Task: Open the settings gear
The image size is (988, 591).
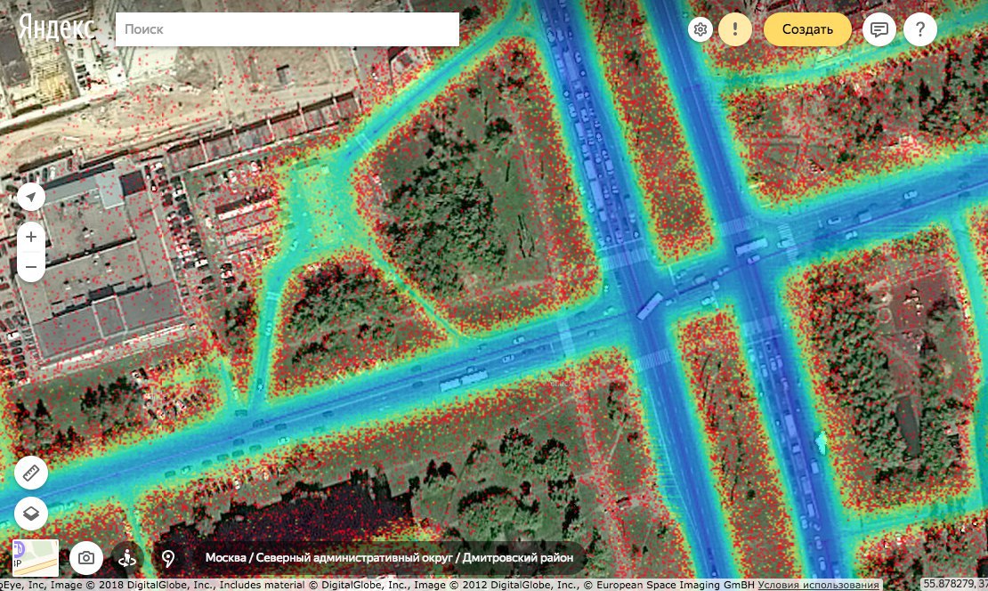Action: point(701,29)
